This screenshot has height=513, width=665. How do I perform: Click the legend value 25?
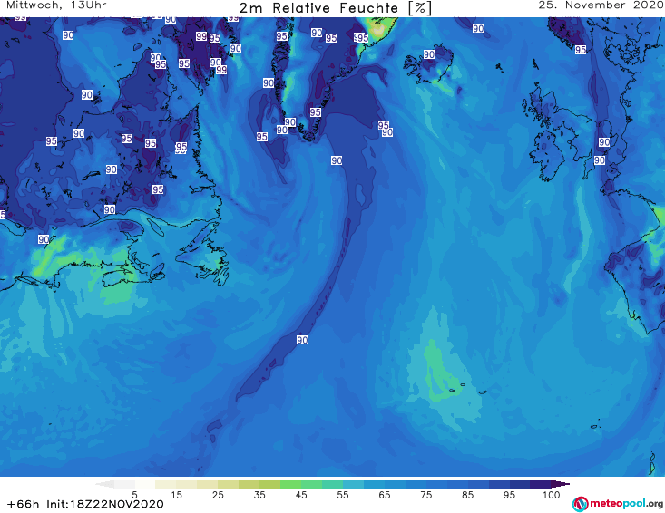pos(218,495)
